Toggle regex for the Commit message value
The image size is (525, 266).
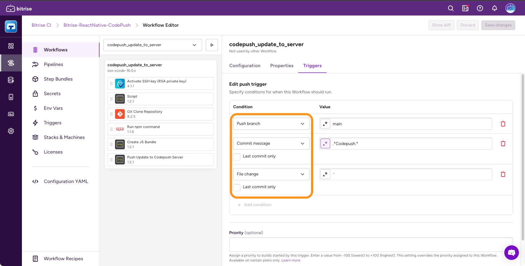point(325,143)
